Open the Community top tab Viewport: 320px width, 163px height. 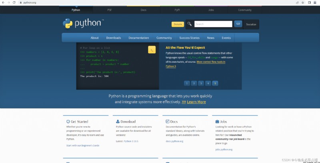tap(245, 10)
